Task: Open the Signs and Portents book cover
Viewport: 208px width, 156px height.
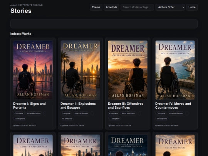Action: (33, 70)
